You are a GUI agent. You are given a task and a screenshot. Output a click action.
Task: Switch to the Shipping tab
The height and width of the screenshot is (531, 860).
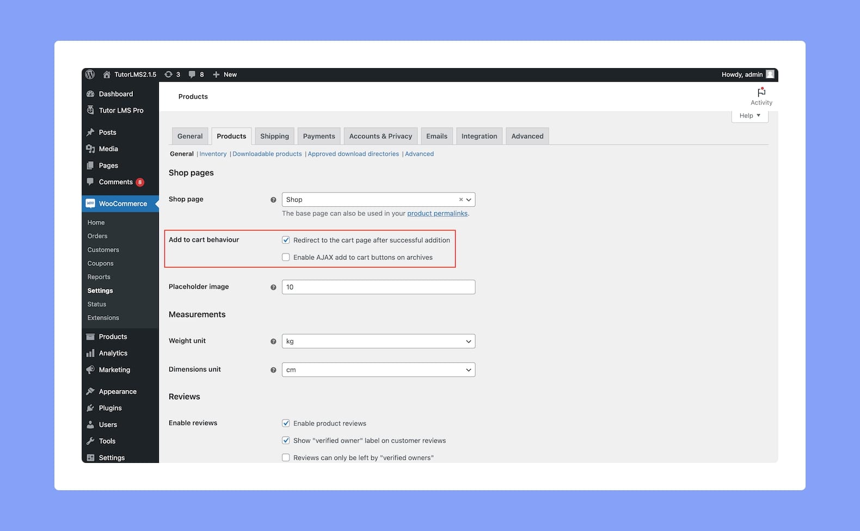point(274,136)
